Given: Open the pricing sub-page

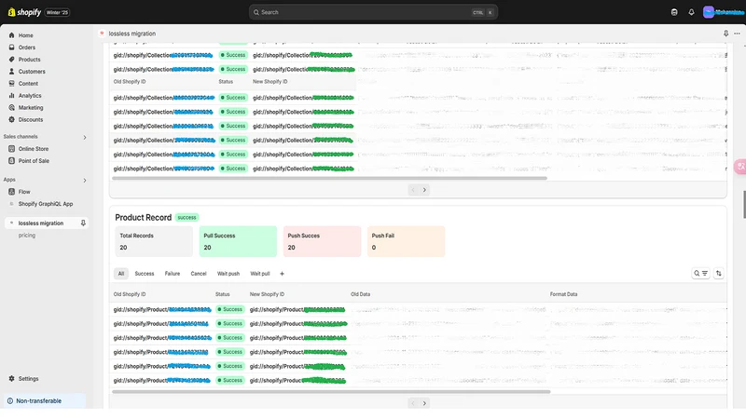Looking at the screenshot, I should (27, 236).
